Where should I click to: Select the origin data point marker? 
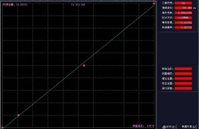3,127
